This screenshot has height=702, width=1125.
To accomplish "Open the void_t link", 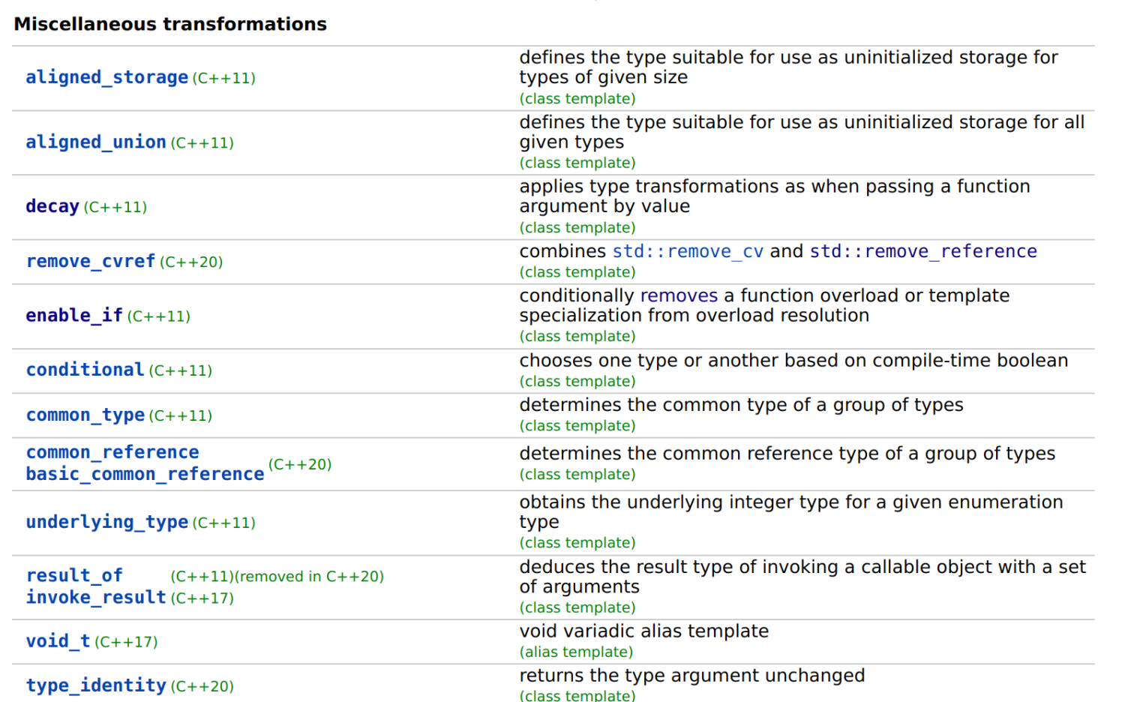I will (58, 641).
